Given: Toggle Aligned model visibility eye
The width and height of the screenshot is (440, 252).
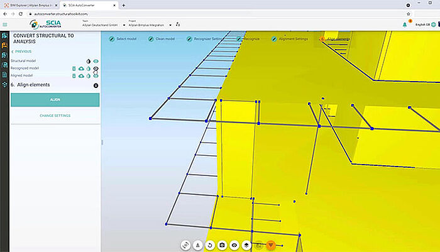Looking at the screenshot, I should pos(96,75).
